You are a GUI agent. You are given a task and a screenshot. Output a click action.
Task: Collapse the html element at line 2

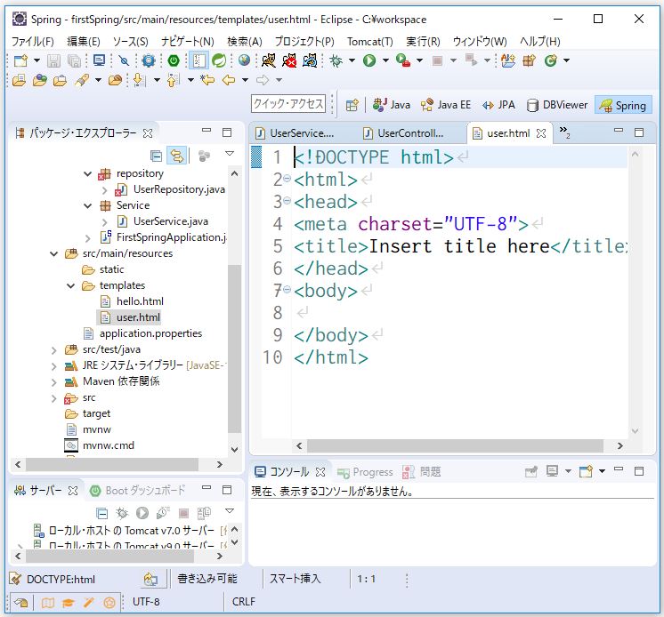coord(287,179)
